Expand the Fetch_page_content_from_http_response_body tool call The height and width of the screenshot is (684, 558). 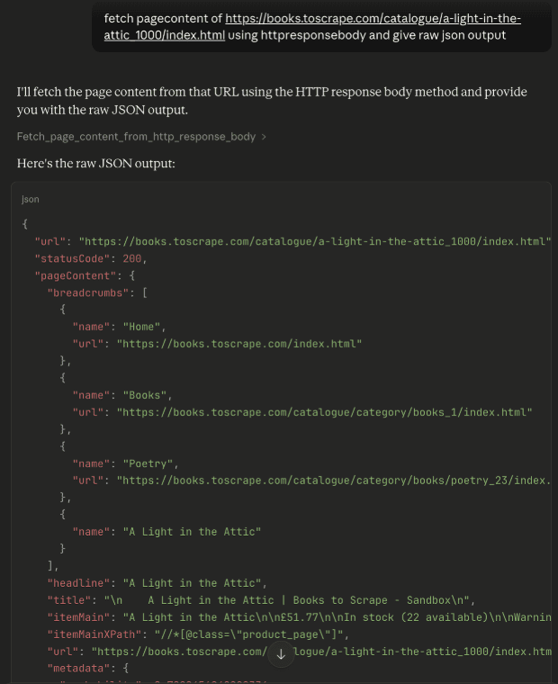136,137
